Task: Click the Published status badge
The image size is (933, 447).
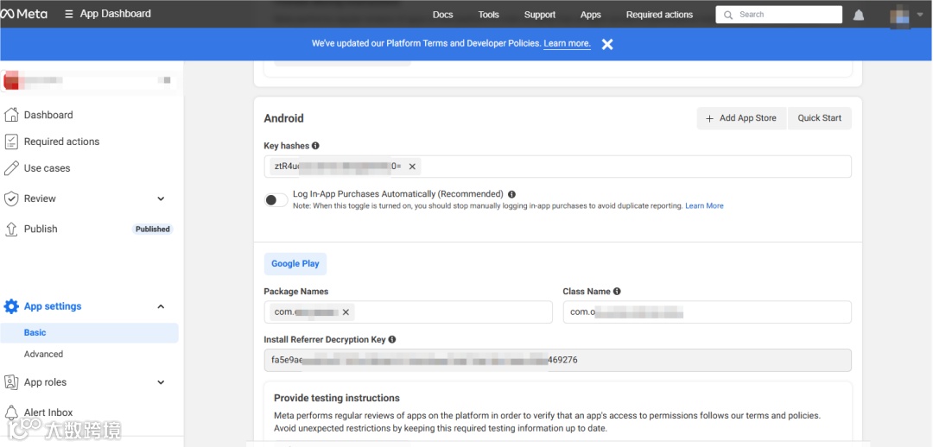Action: 152,229
